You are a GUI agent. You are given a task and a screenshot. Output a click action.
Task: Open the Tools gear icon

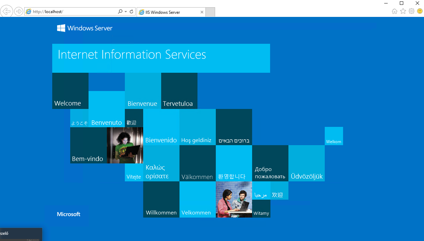[x=411, y=11]
